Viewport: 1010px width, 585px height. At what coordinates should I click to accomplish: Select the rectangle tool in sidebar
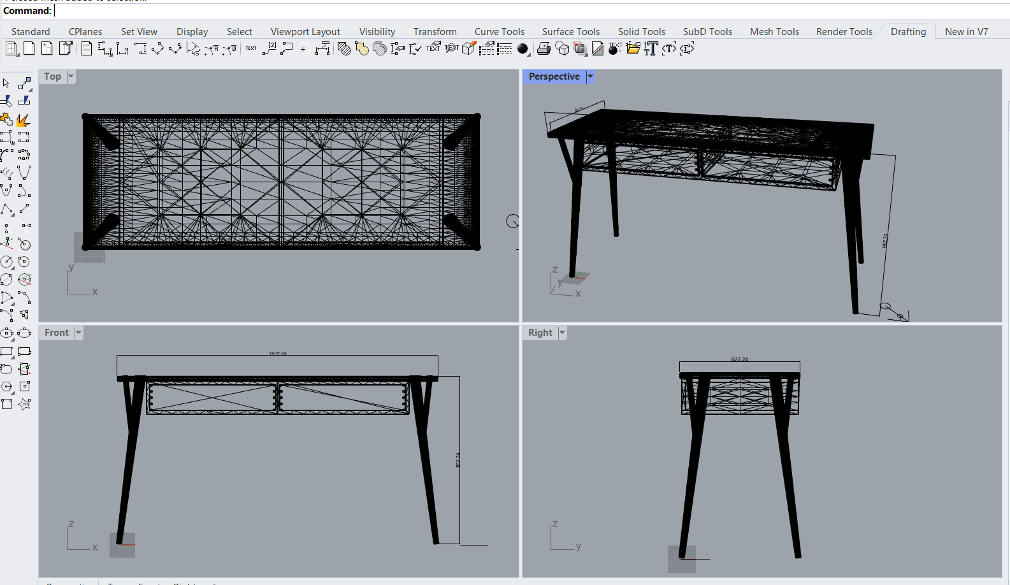pyautogui.click(x=6, y=351)
